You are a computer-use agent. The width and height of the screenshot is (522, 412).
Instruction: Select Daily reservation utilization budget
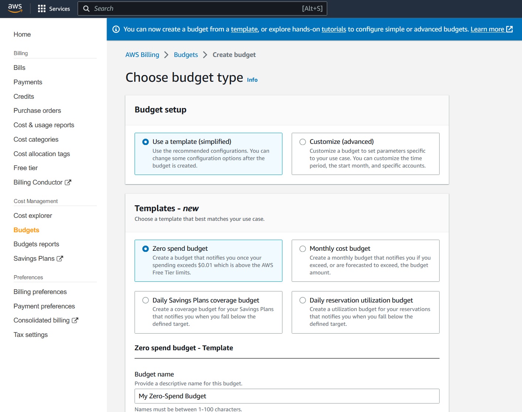(x=303, y=300)
